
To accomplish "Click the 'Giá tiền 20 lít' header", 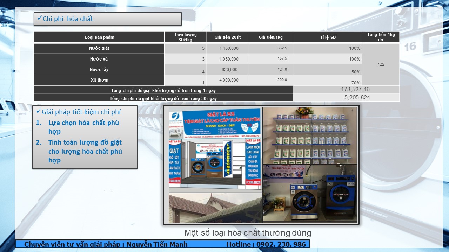I will pyautogui.click(x=227, y=37).
